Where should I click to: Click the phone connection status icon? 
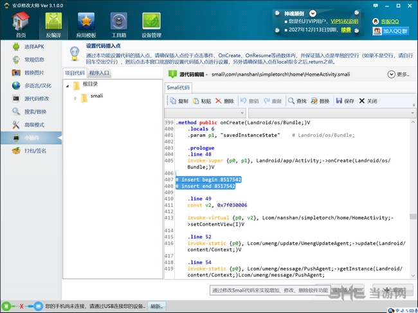6,307
